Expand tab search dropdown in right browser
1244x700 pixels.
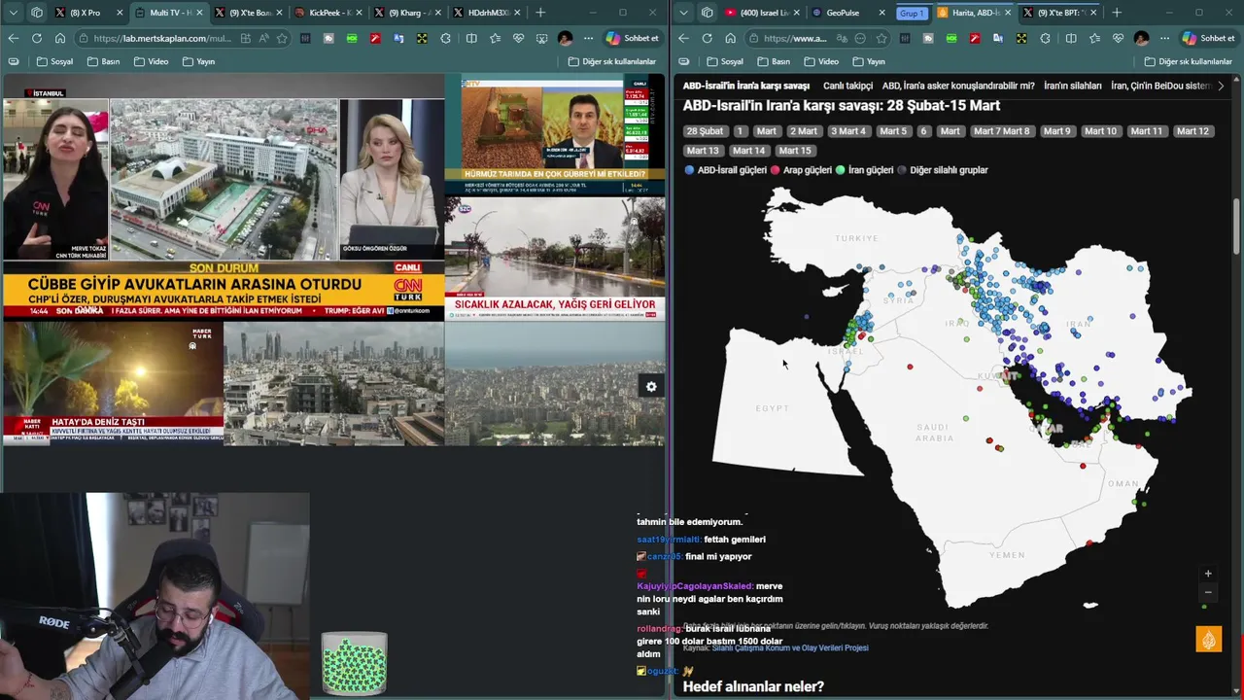coord(683,13)
